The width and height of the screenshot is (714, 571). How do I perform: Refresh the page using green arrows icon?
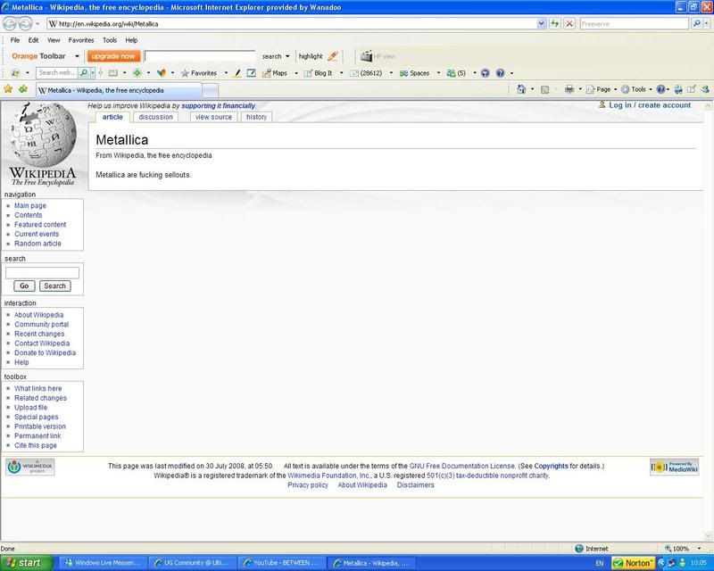(554, 24)
